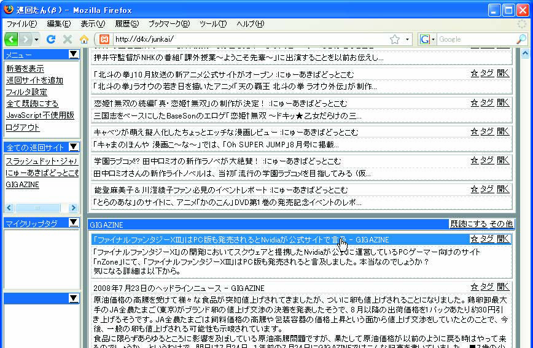Star the ファイナルファンタジーXIII article
533x348 pixels.
tap(474, 239)
